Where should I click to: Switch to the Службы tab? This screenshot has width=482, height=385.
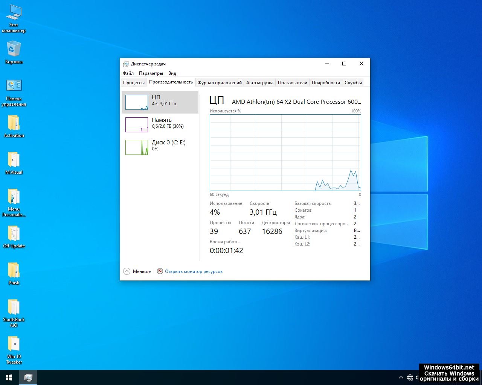click(353, 83)
